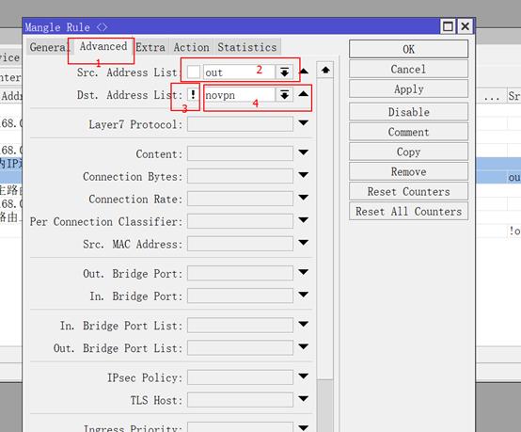Screen dimensions: 521x432
Task: Expand the Out. Bridge Port field
Action: (304, 272)
